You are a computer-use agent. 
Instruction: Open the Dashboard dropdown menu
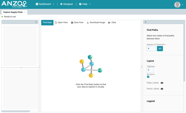[45, 4]
